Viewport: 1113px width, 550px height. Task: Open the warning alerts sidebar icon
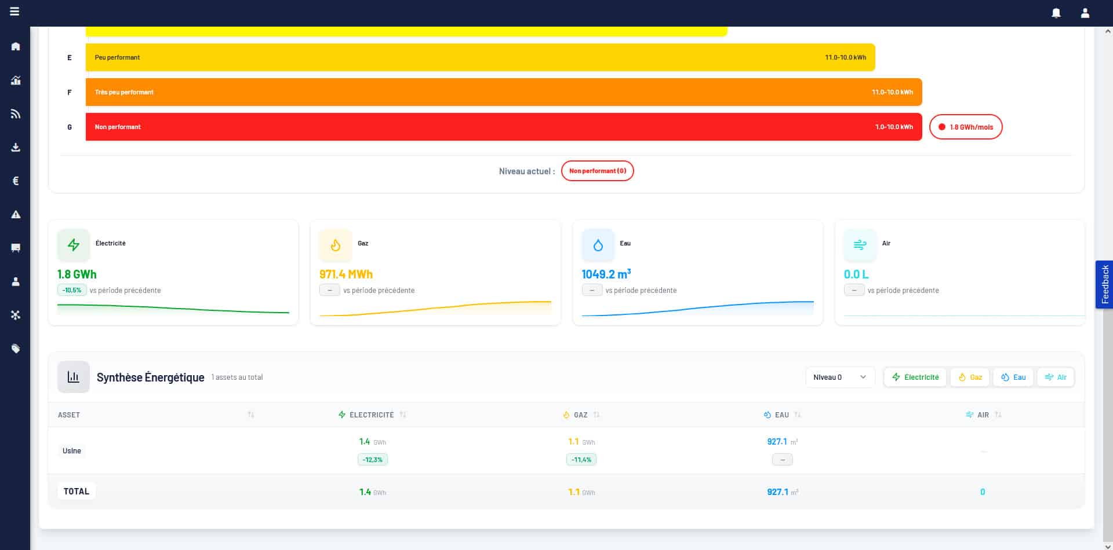16,214
